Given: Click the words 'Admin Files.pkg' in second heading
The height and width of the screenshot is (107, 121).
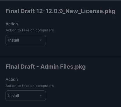Looking at the screenshot, I should (x=63, y=67).
